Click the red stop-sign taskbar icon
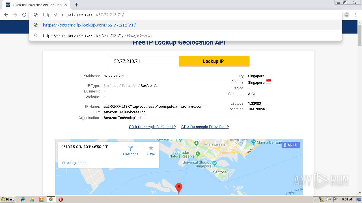 coord(61,199)
